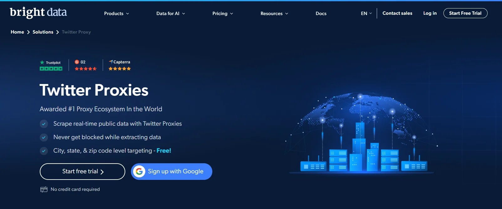The width and height of the screenshot is (502, 209).
Task: Click No credit card required text
Action: click(x=75, y=189)
